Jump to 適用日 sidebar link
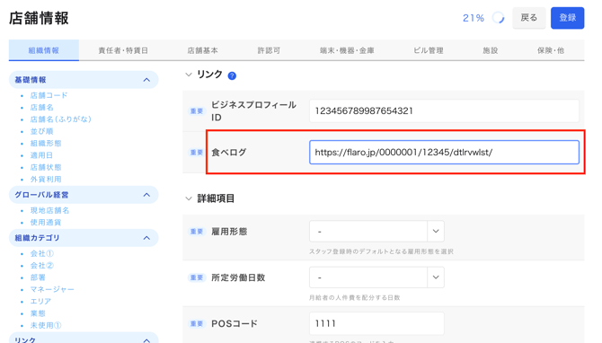Image resolution: width=602 pixels, height=343 pixels. (x=41, y=155)
